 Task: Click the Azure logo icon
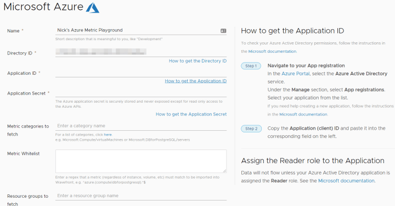tap(93, 8)
